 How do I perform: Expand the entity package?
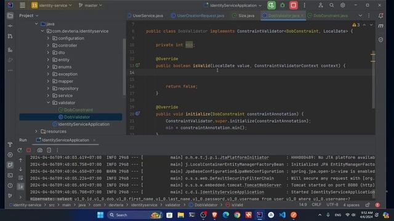point(48,60)
